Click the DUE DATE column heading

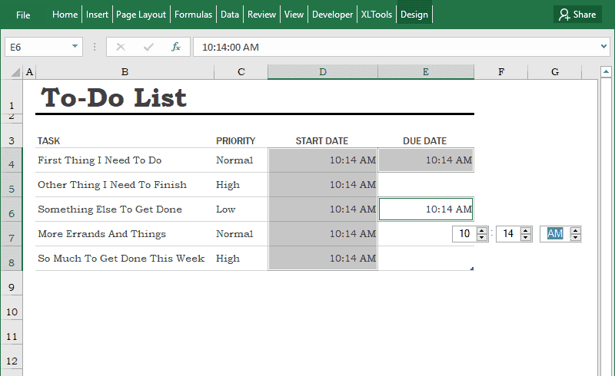pos(424,141)
